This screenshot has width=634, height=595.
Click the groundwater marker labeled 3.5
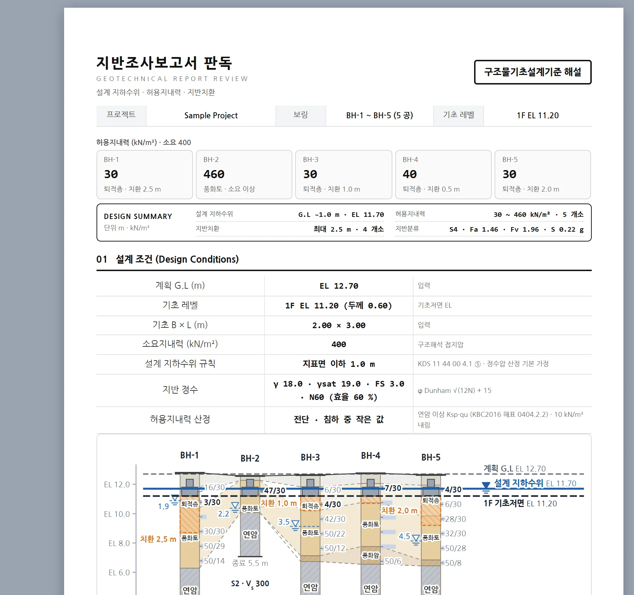[x=295, y=526]
